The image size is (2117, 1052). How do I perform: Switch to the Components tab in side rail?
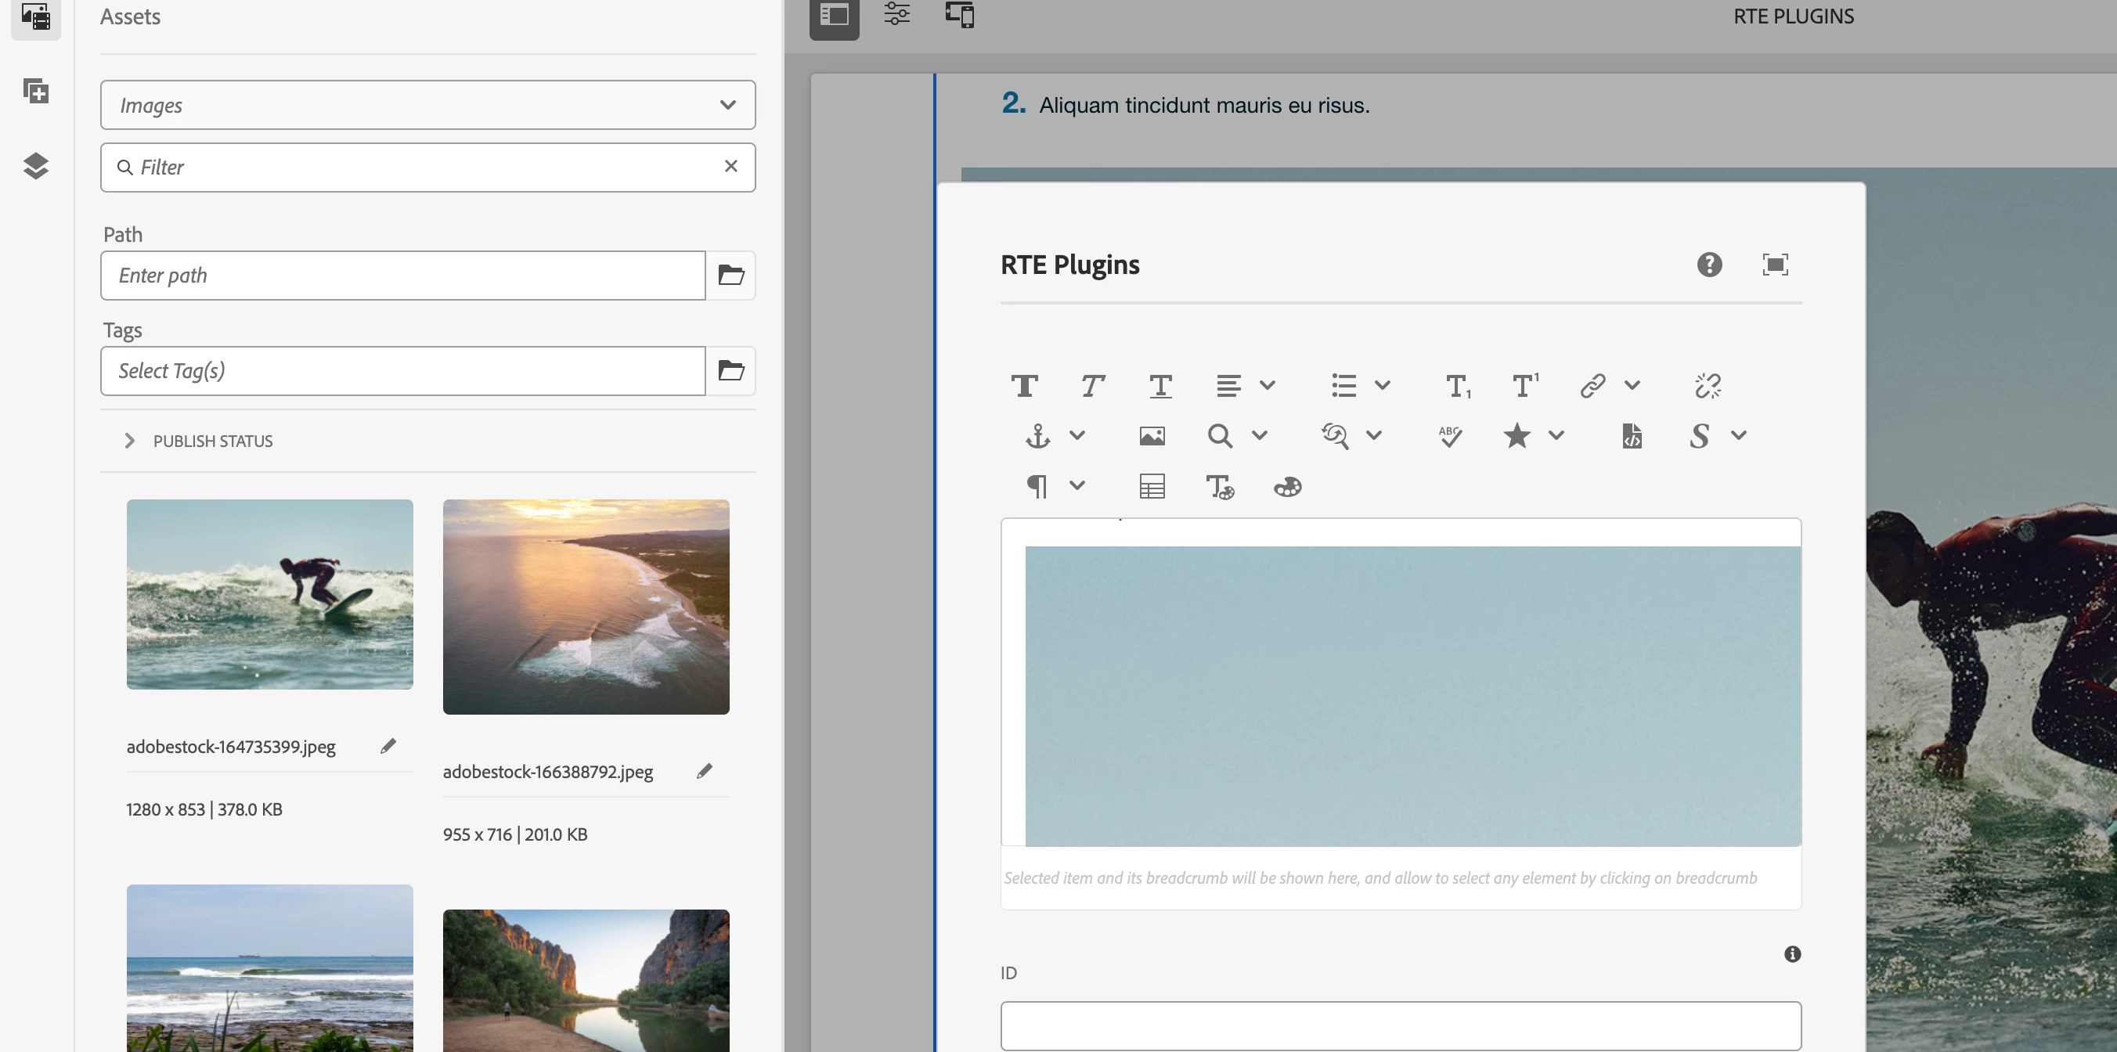pos(35,91)
